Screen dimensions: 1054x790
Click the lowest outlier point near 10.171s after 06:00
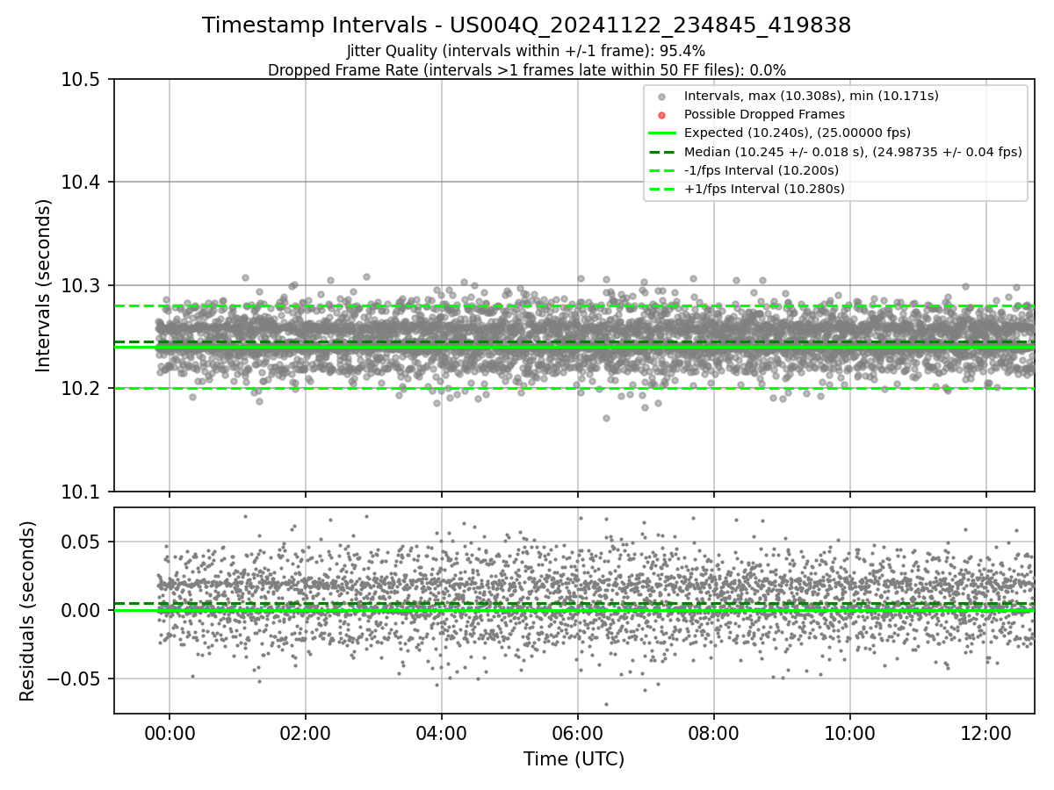click(606, 418)
